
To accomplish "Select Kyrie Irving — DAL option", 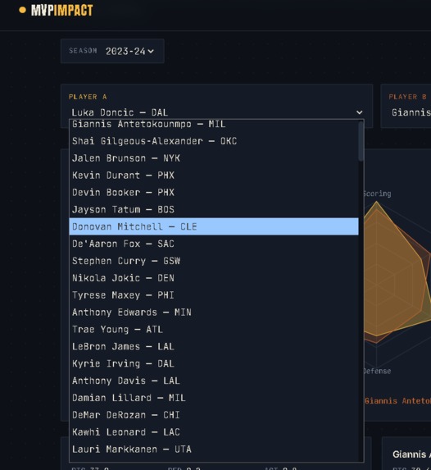I will (214, 363).
